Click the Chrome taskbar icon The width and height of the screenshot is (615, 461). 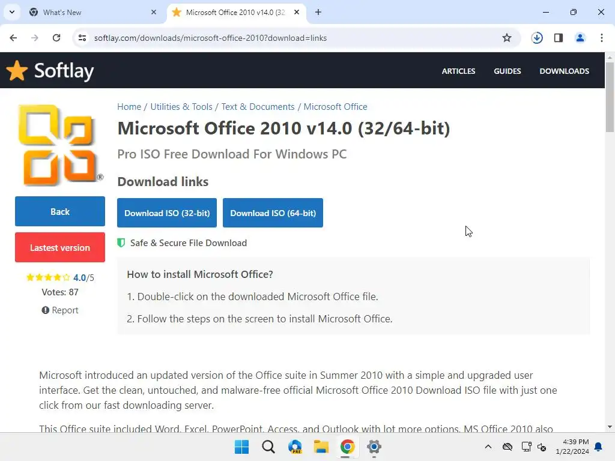(x=348, y=447)
